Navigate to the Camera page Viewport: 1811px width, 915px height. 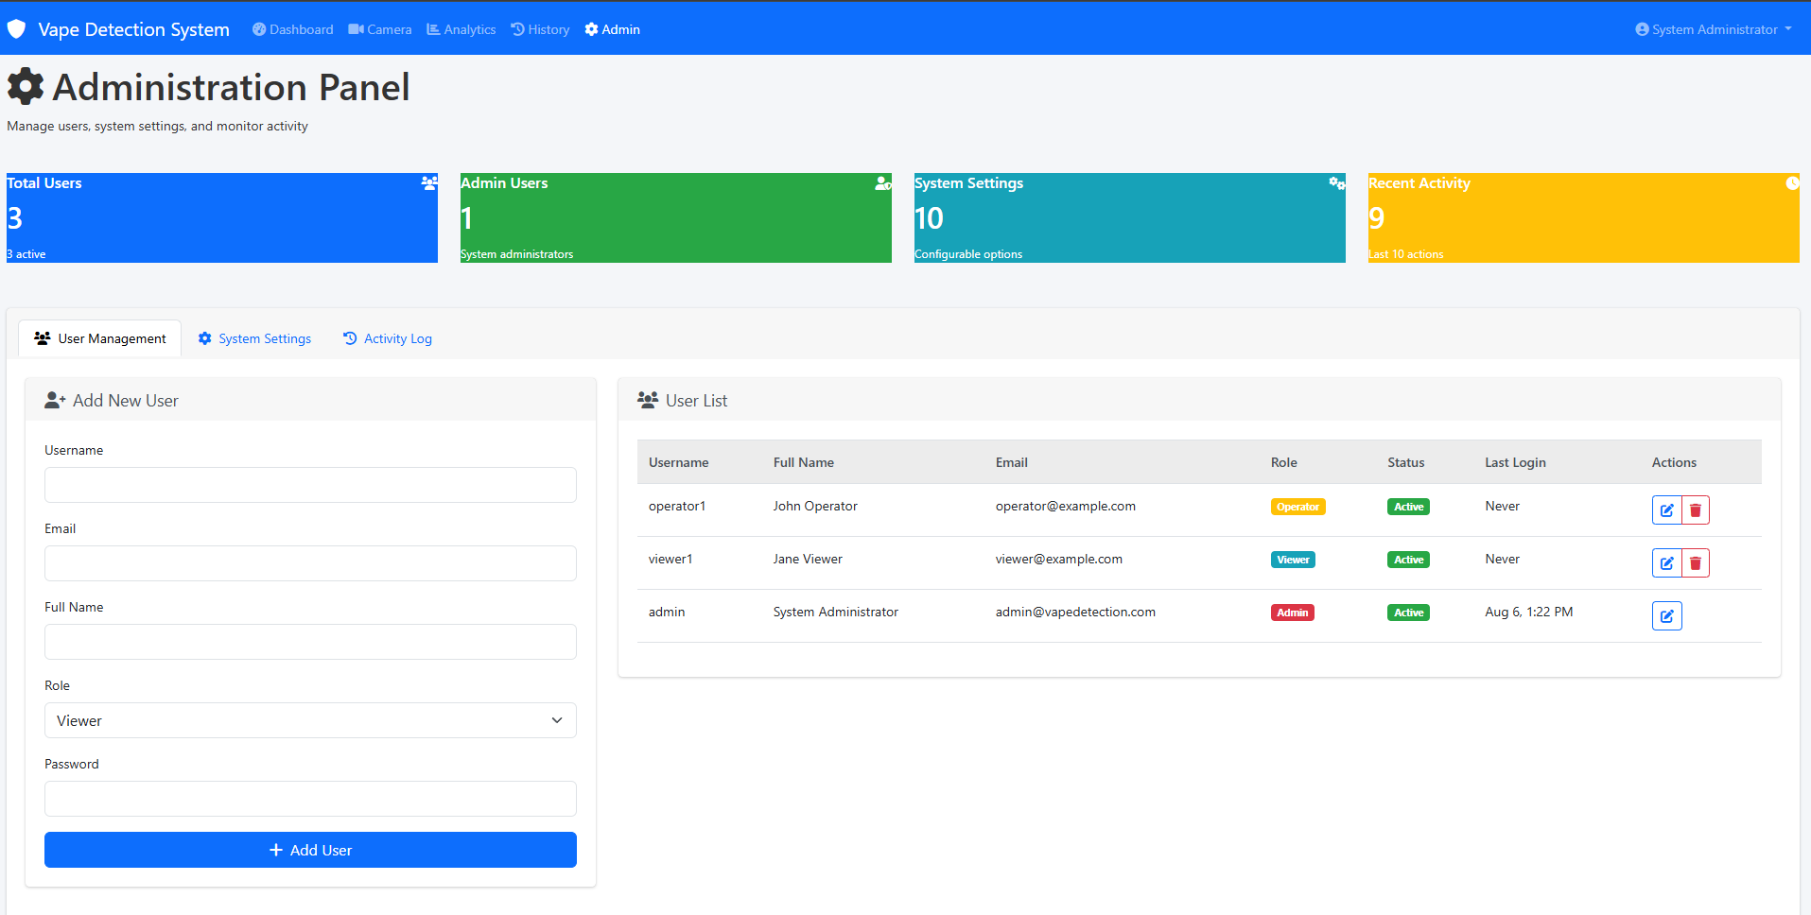tap(380, 29)
